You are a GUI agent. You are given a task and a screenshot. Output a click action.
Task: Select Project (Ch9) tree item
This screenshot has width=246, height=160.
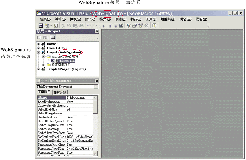(x=57, y=48)
